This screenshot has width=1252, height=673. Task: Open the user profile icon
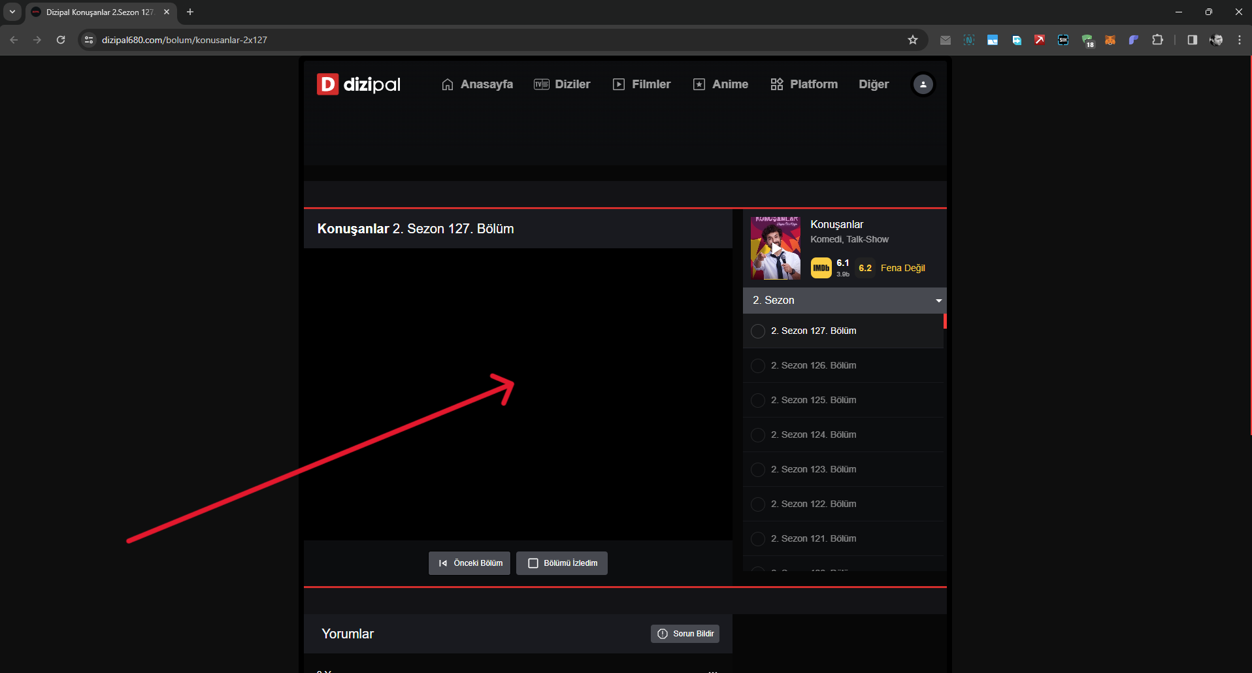click(923, 84)
